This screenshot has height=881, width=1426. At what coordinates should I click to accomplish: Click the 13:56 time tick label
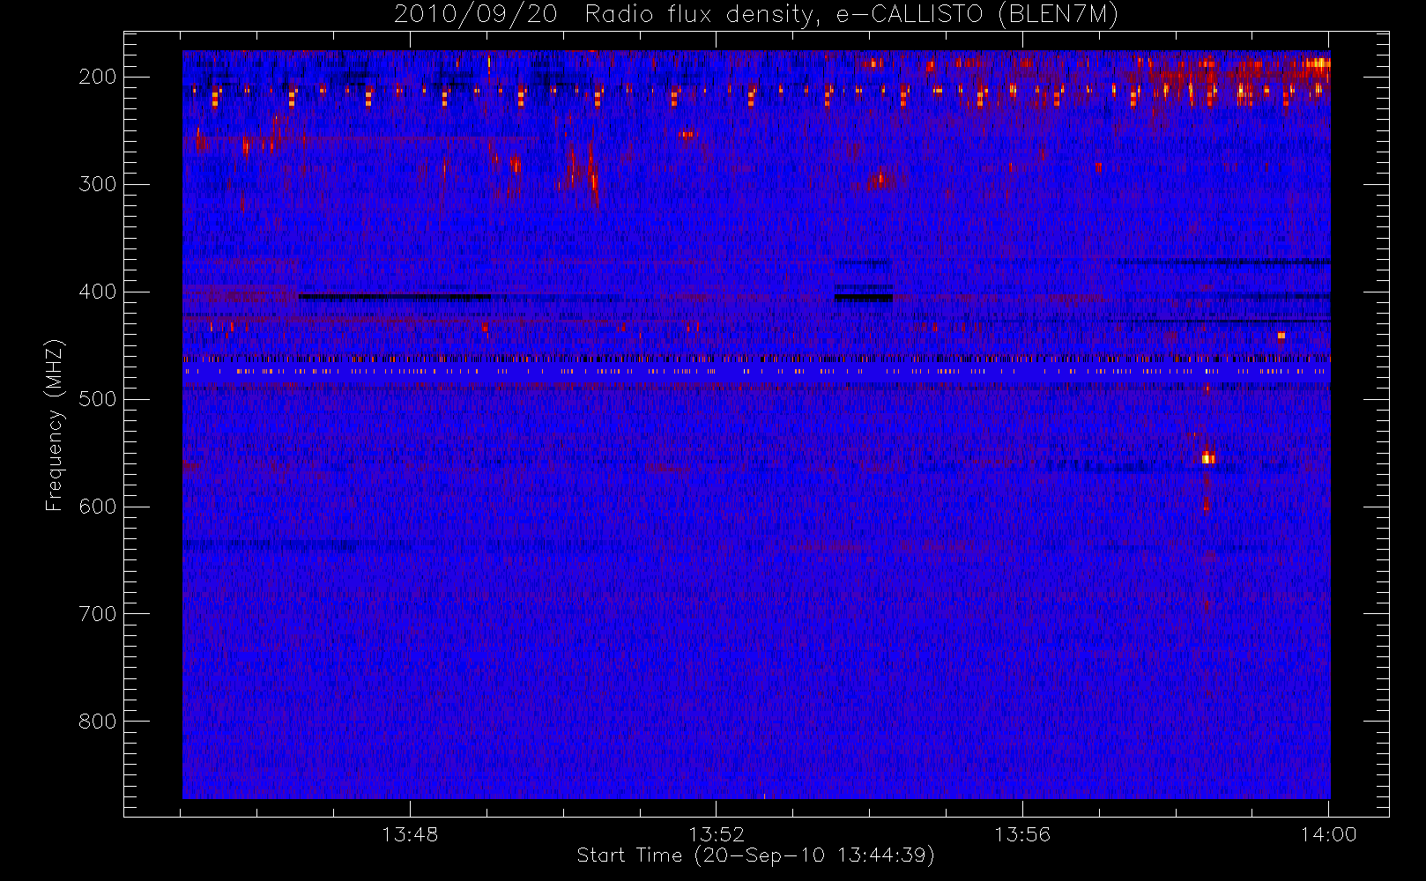click(x=1022, y=834)
